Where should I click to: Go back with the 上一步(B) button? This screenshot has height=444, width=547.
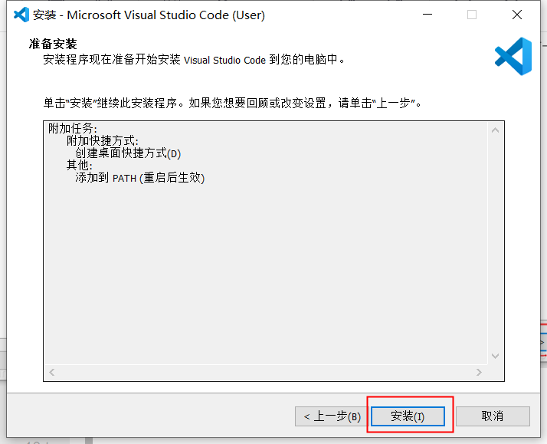pyautogui.click(x=332, y=416)
